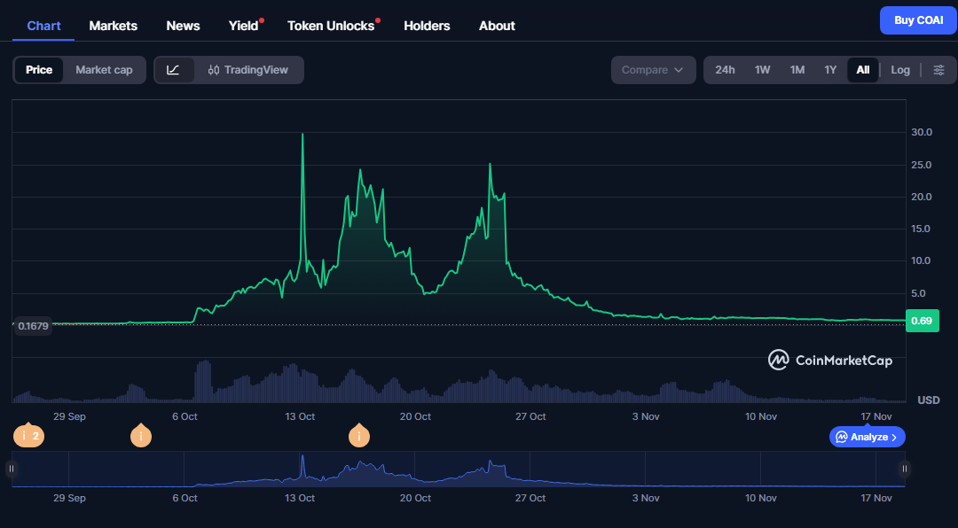This screenshot has width=958, height=528.
Task: Switch to the Markets tab
Action: [113, 26]
